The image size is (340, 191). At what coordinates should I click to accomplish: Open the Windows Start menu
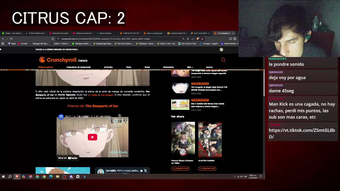tap(3, 177)
